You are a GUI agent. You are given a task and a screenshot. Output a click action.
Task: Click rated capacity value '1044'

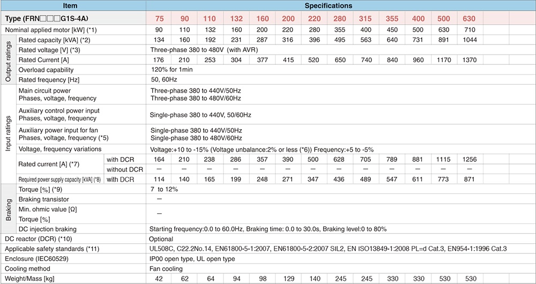point(468,40)
